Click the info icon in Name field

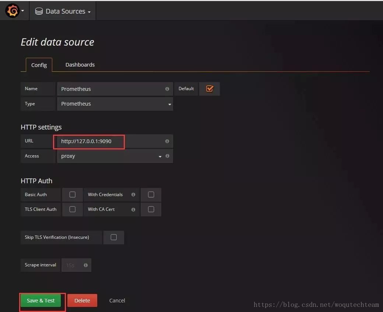click(167, 89)
